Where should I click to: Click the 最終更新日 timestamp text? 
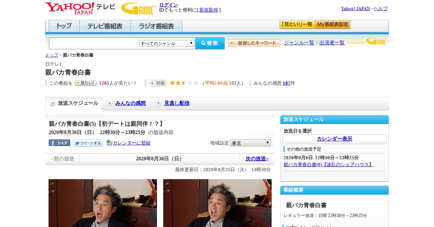point(223,169)
